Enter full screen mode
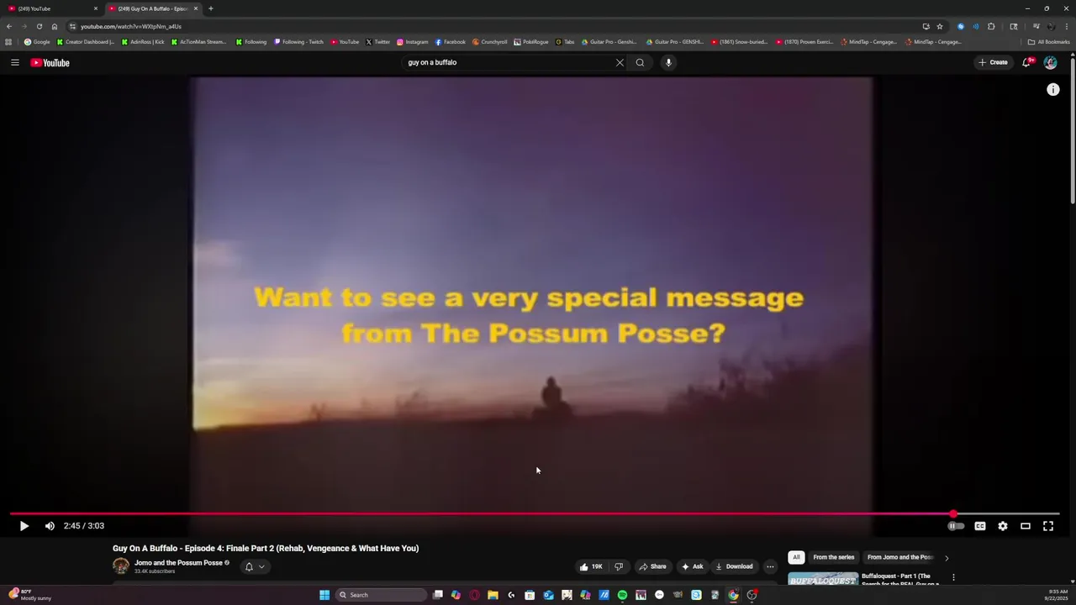Image resolution: width=1076 pixels, height=605 pixels. coord(1048,526)
